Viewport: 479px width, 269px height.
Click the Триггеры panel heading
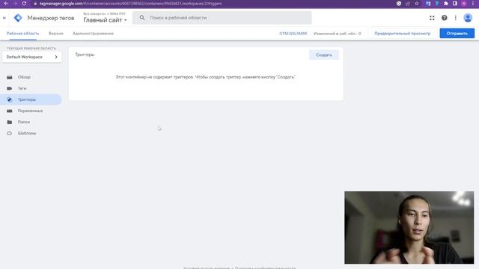coord(85,55)
